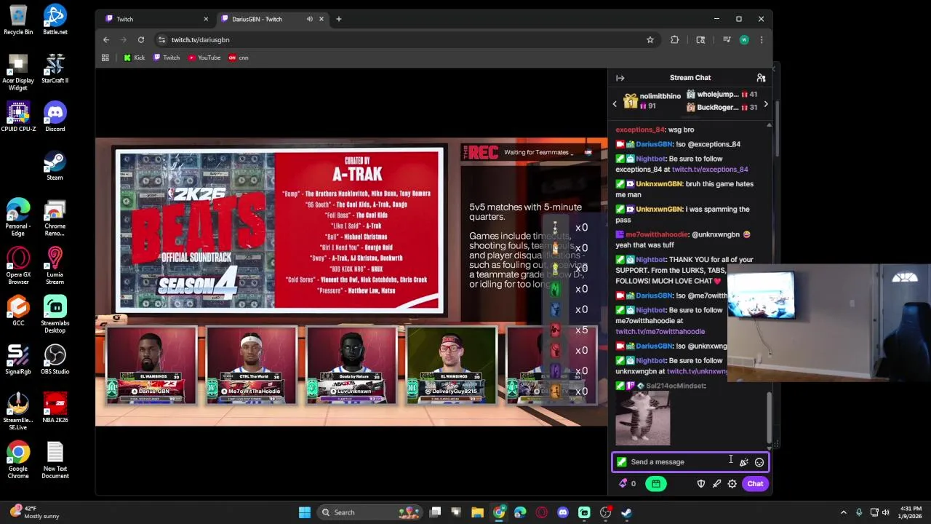Show hidden system tray icons

pyautogui.click(x=843, y=512)
